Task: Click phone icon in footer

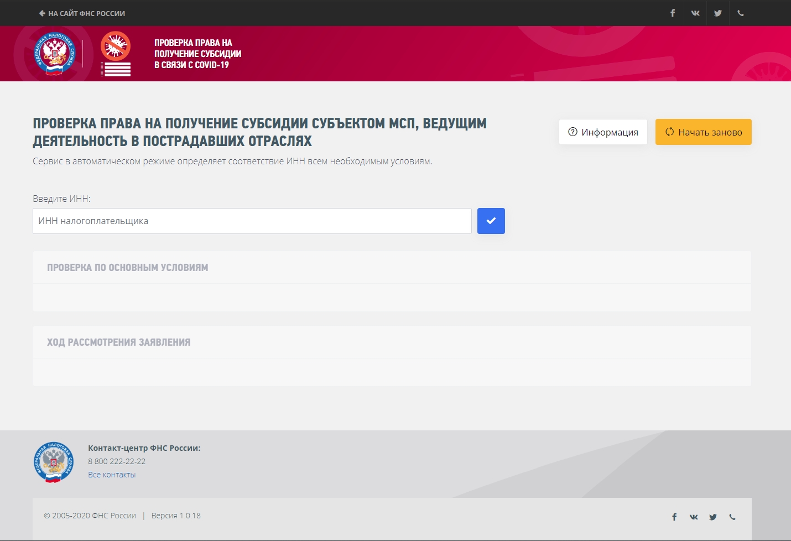Action: point(732,517)
